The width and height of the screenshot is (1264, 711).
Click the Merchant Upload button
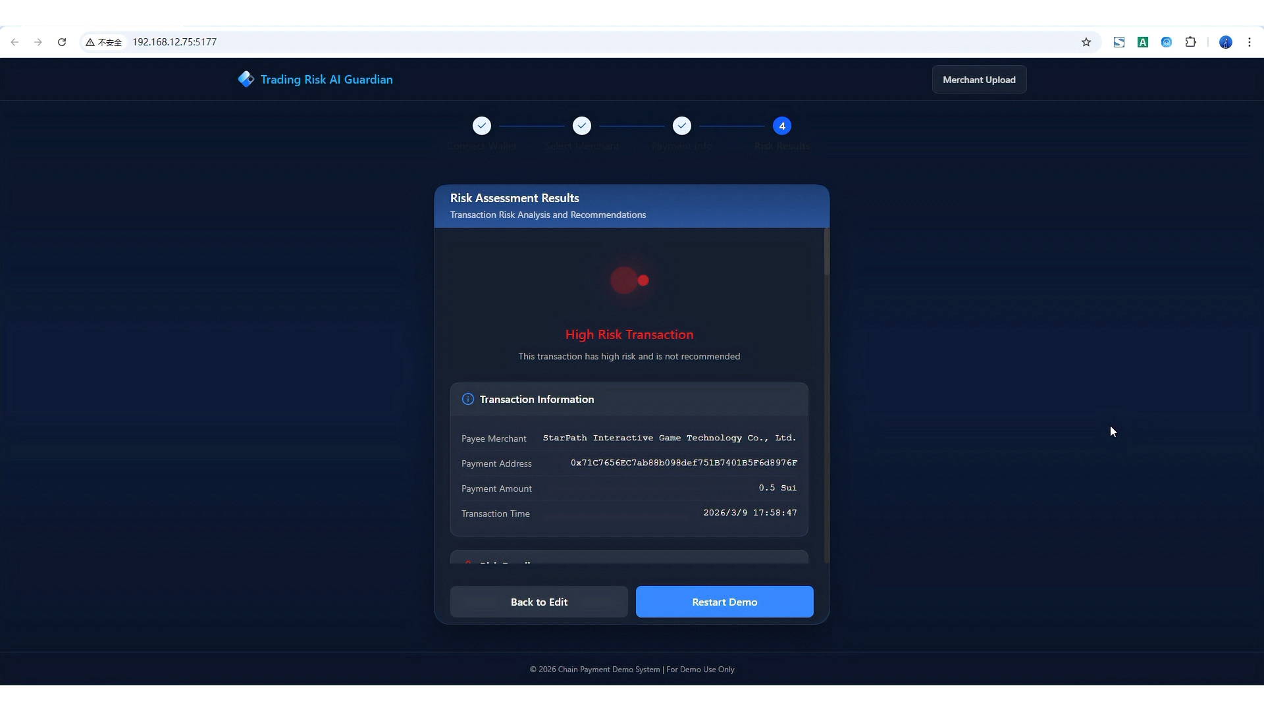tap(979, 80)
